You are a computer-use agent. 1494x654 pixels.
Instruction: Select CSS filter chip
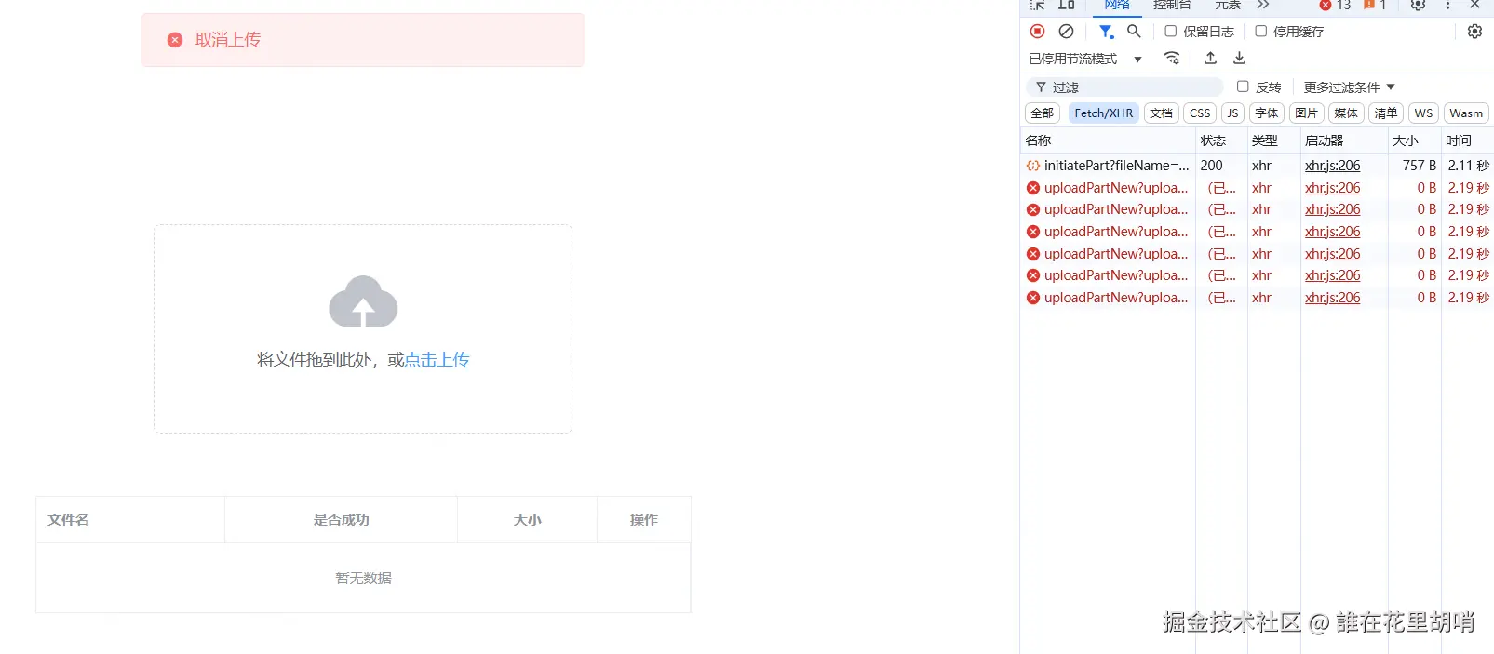[x=1200, y=113]
